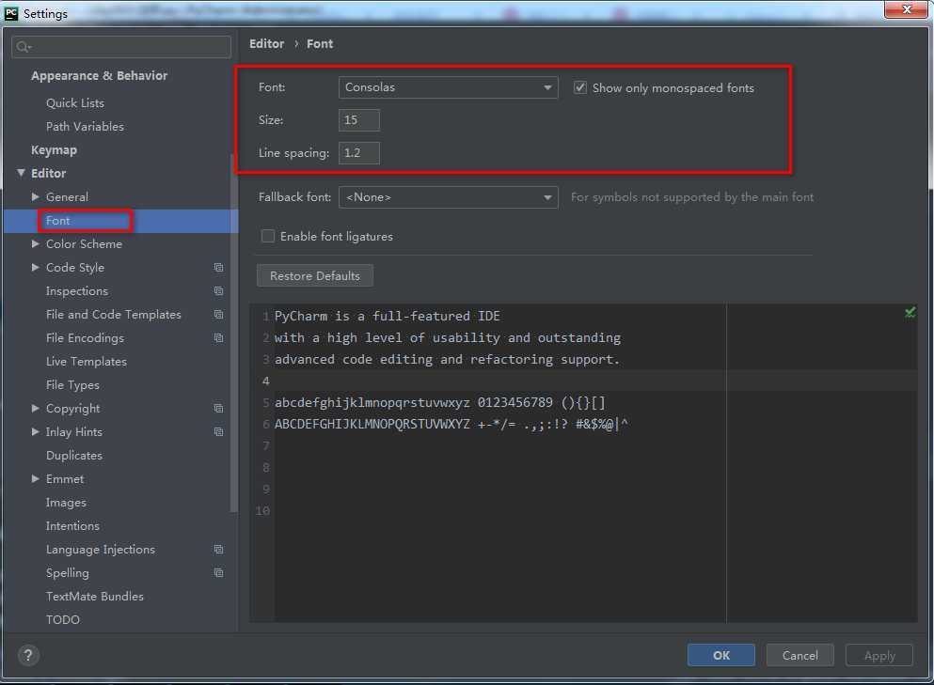Click the copy icon beside File Encodings
Image resolution: width=934 pixels, height=685 pixels.
218,338
